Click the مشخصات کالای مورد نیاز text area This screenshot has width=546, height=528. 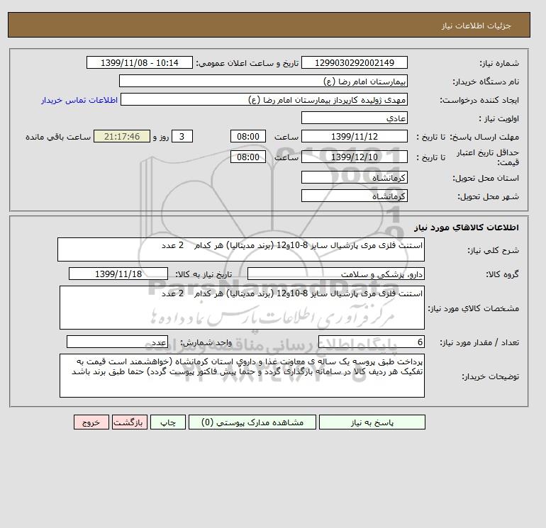[x=242, y=308]
